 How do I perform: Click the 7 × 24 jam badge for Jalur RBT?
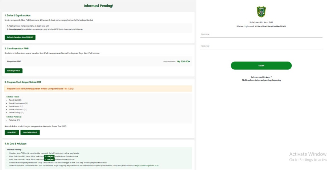pos(49,156)
